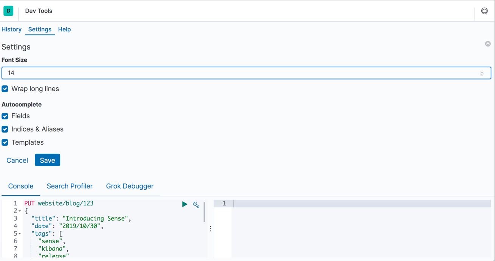This screenshot has height=261, width=495.
Task: Uncheck the Templates autocomplete checkbox
Action: pos(5,142)
